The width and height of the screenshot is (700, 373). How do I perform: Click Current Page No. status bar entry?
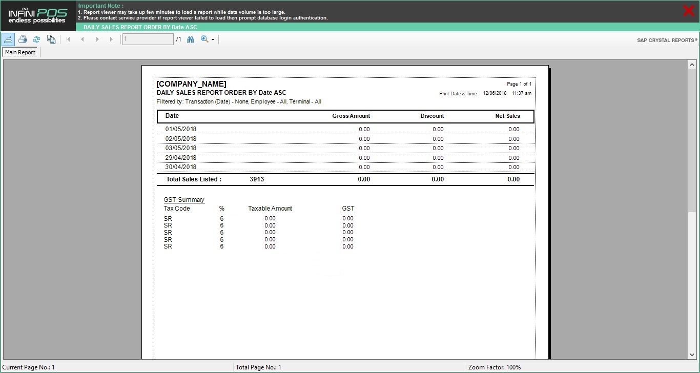coord(29,367)
